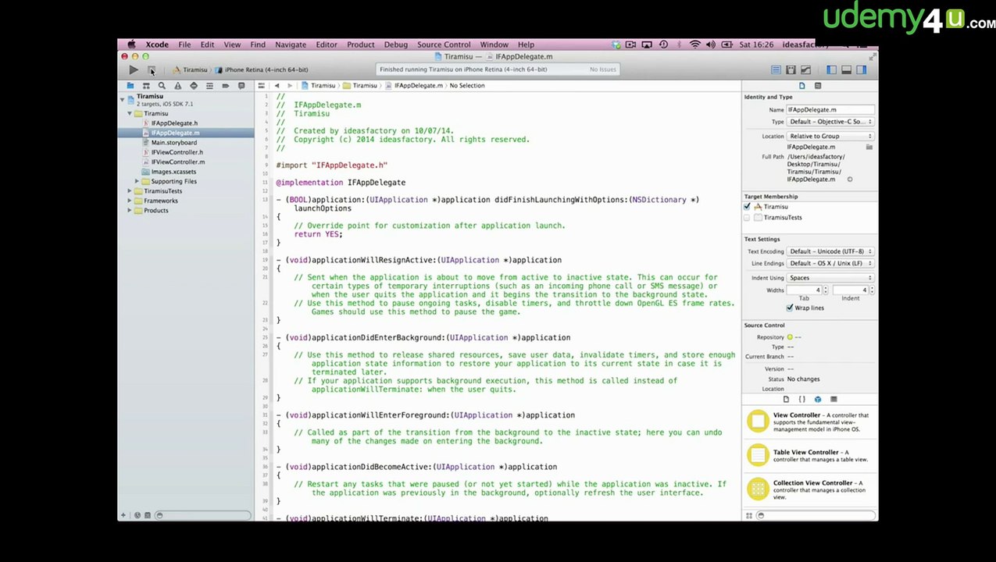Show the Object library cube icon
Viewport: 996px width, 562px height.
click(x=818, y=400)
